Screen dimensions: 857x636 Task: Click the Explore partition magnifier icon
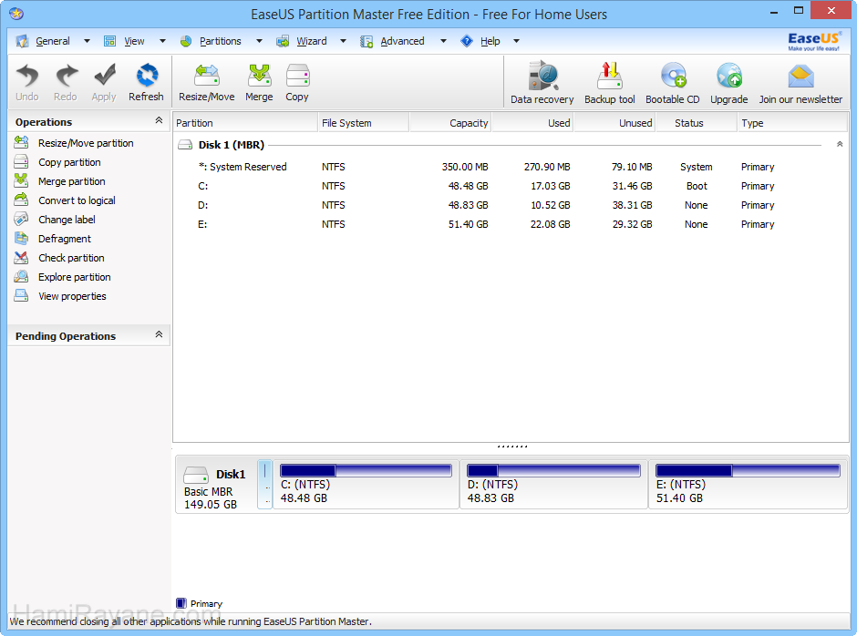tap(21, 276)
